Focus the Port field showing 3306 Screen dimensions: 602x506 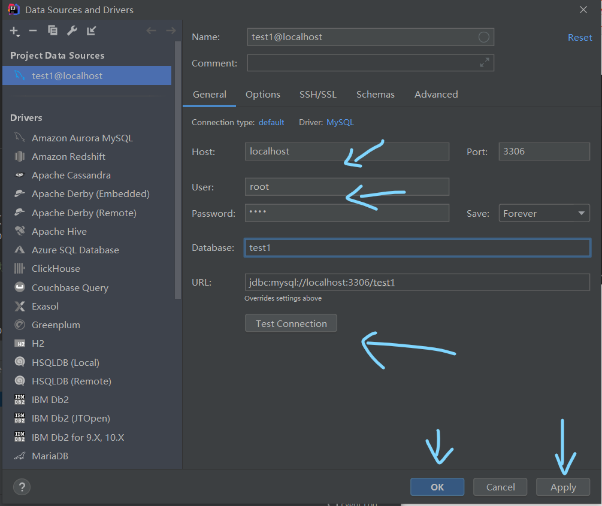click(x=544, y=152)
